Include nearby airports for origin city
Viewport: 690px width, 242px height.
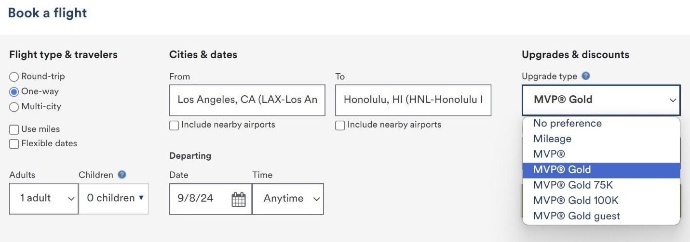click(174, 125)
